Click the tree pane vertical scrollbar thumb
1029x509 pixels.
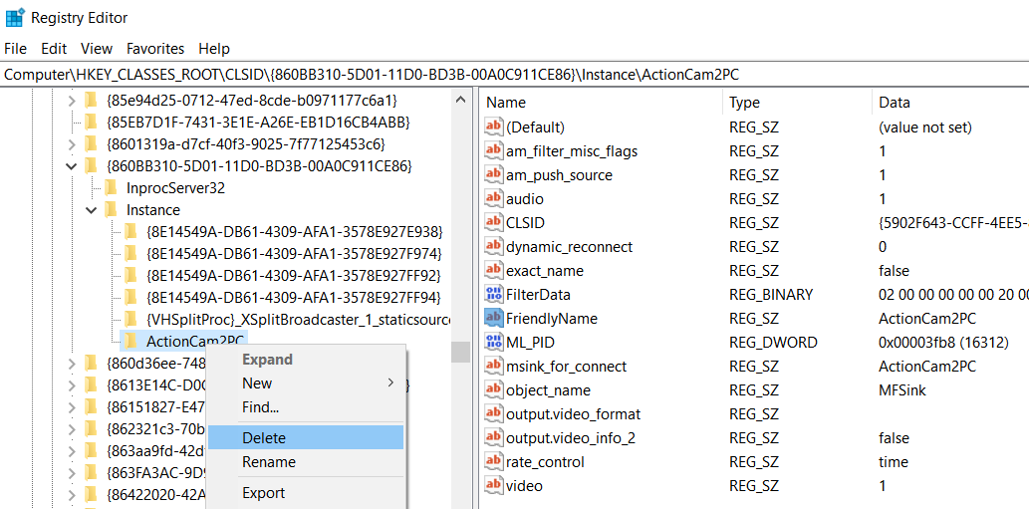pyautogui.click(x=460, y=353)
